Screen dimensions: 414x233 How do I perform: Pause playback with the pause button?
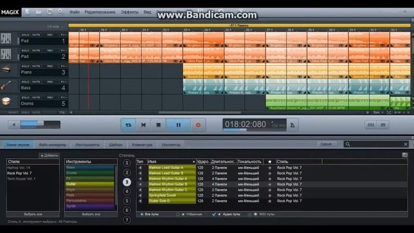tap(179, 125)
